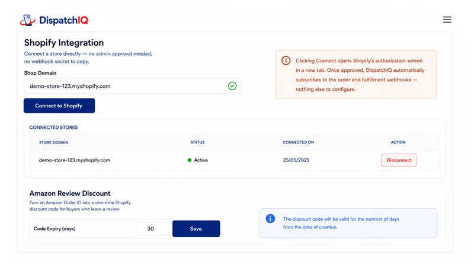The width and height of the screenshot is (474, 267).
Task: Open the hamburger menu icon
Action: coord(447,20)
